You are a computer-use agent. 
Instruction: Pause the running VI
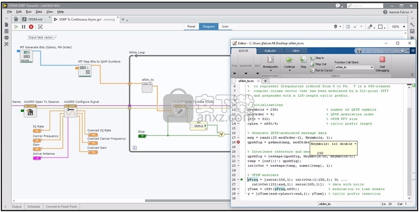tap(24, 27)
